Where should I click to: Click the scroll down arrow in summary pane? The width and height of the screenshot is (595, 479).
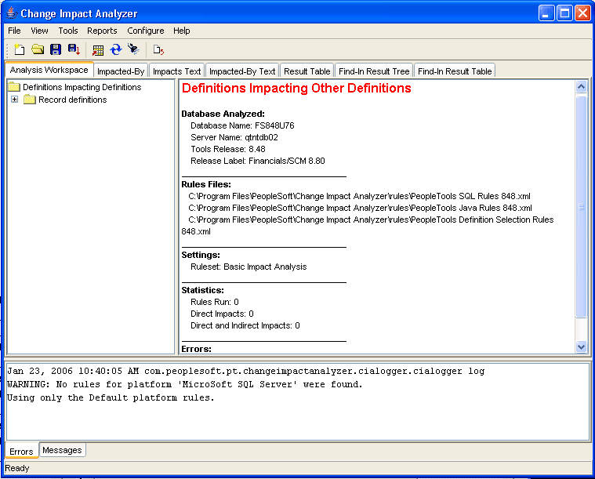coord(581,347)
